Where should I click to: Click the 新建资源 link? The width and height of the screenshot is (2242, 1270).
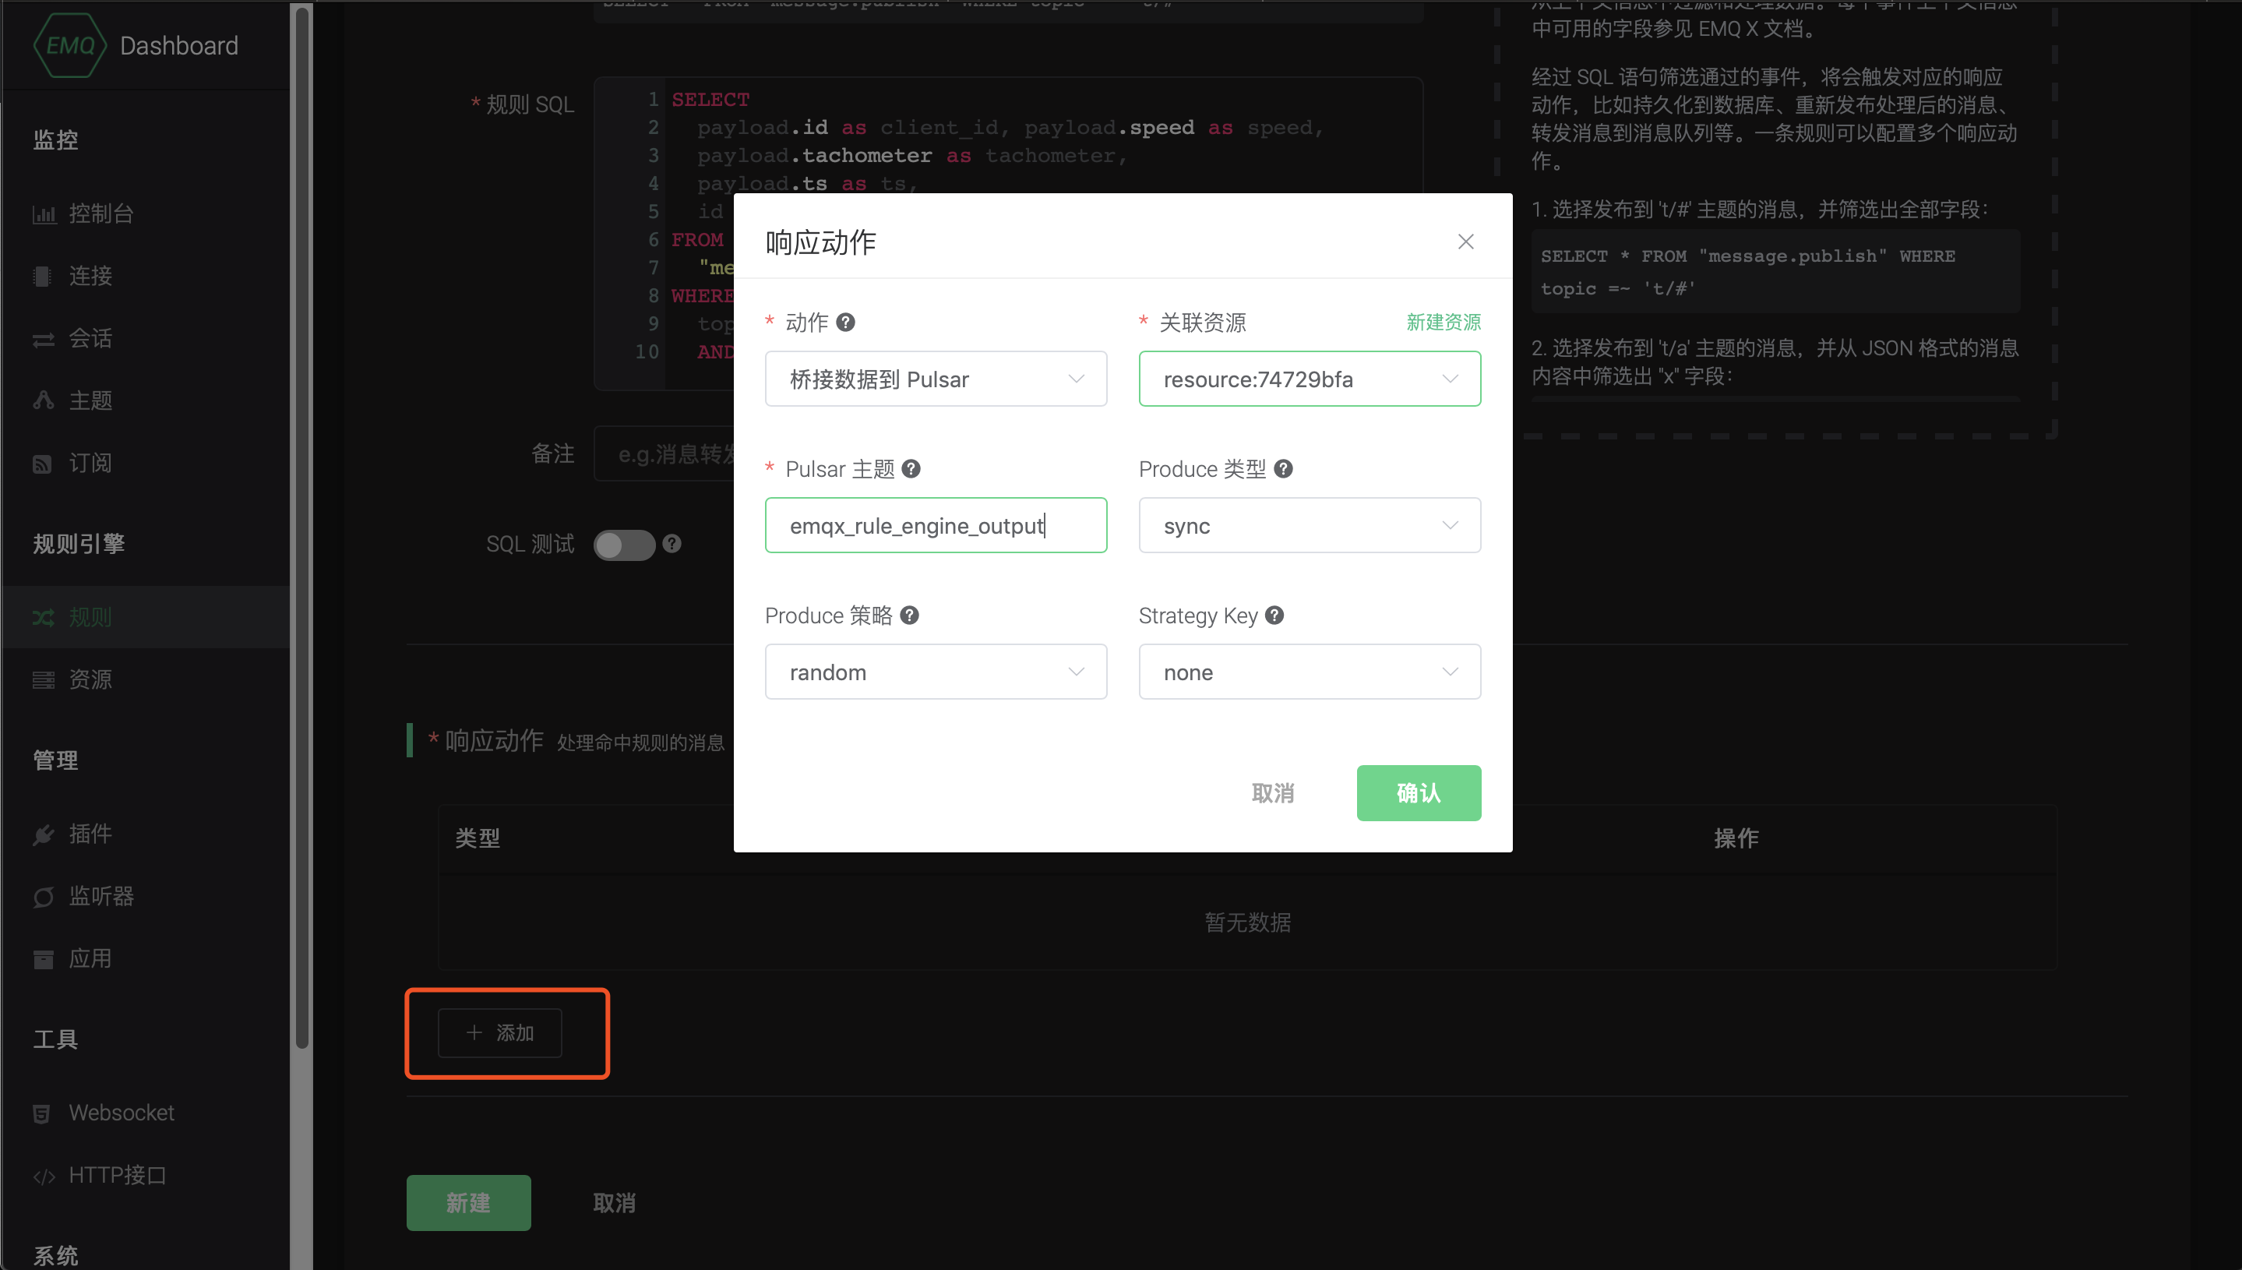coord(1444,323)
